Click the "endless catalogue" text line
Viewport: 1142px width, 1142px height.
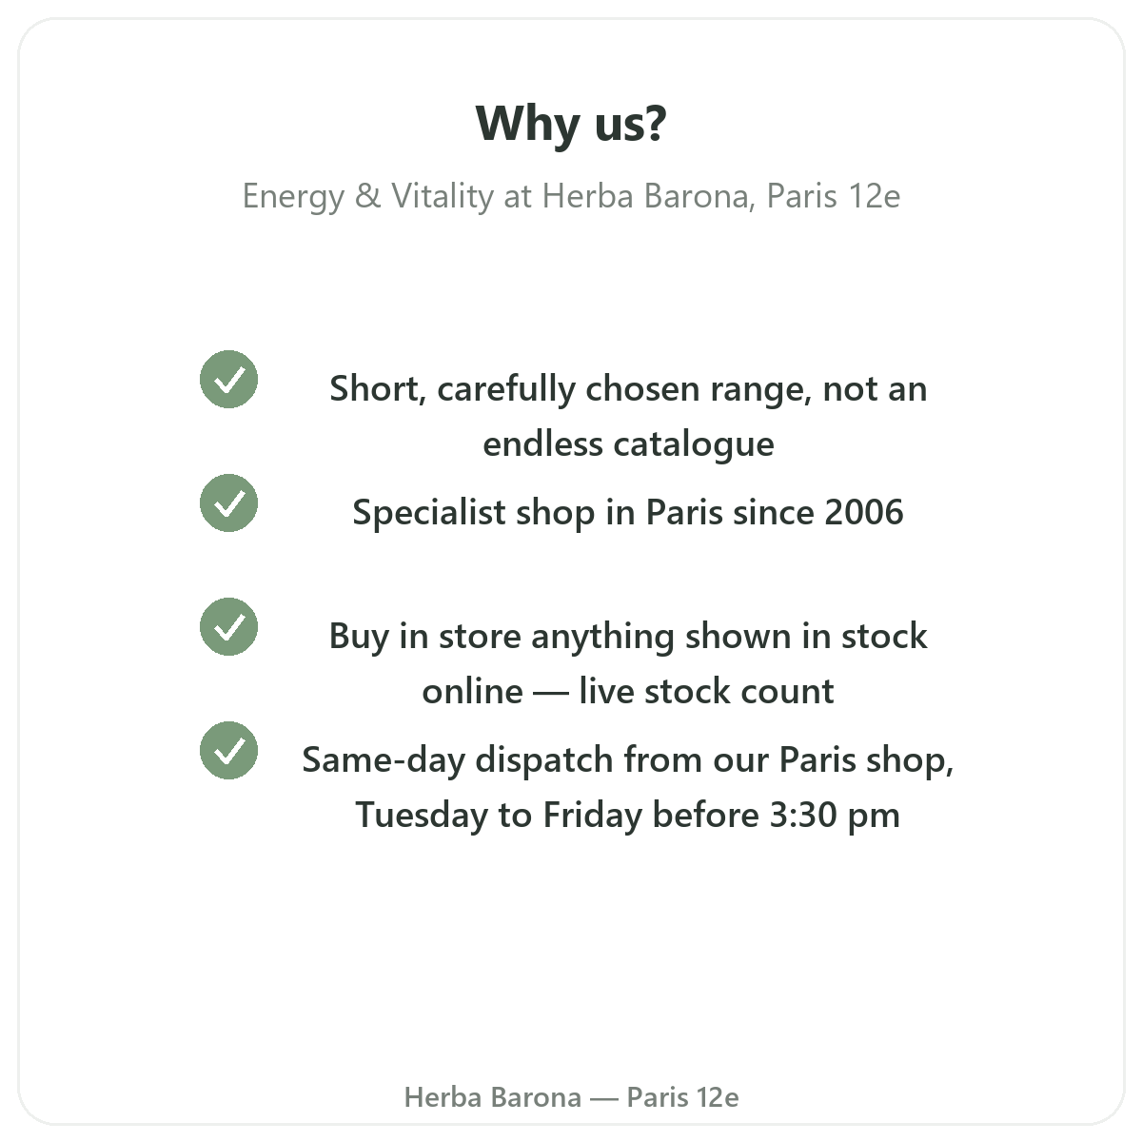(x=628, y=444)
